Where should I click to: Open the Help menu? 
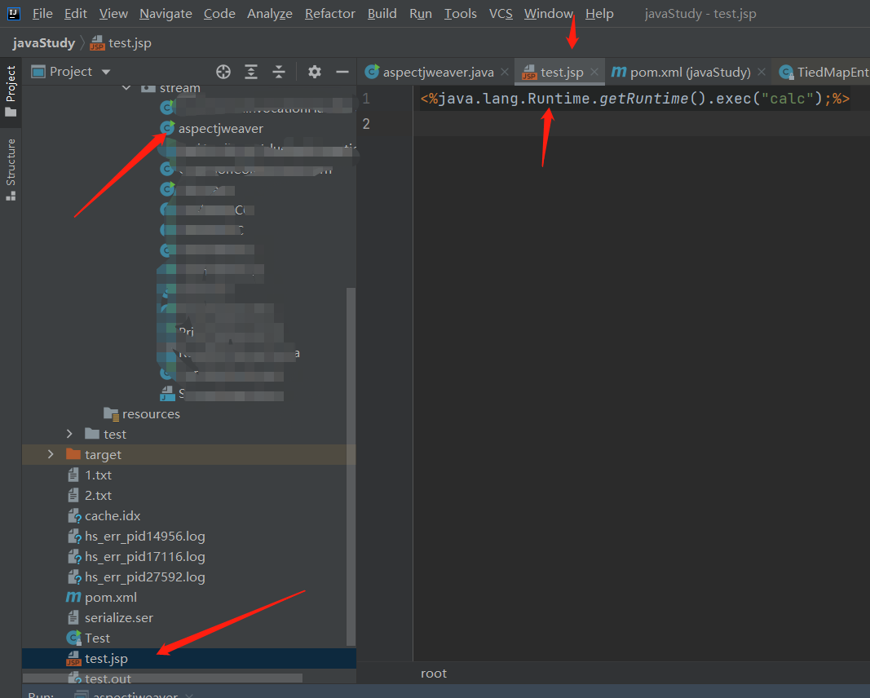(x=599, y=13)
